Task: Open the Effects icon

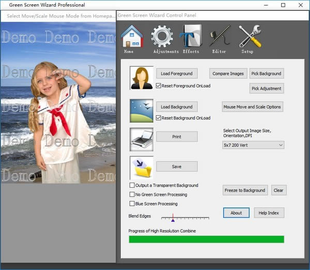Action: click(x=191, y=37)
